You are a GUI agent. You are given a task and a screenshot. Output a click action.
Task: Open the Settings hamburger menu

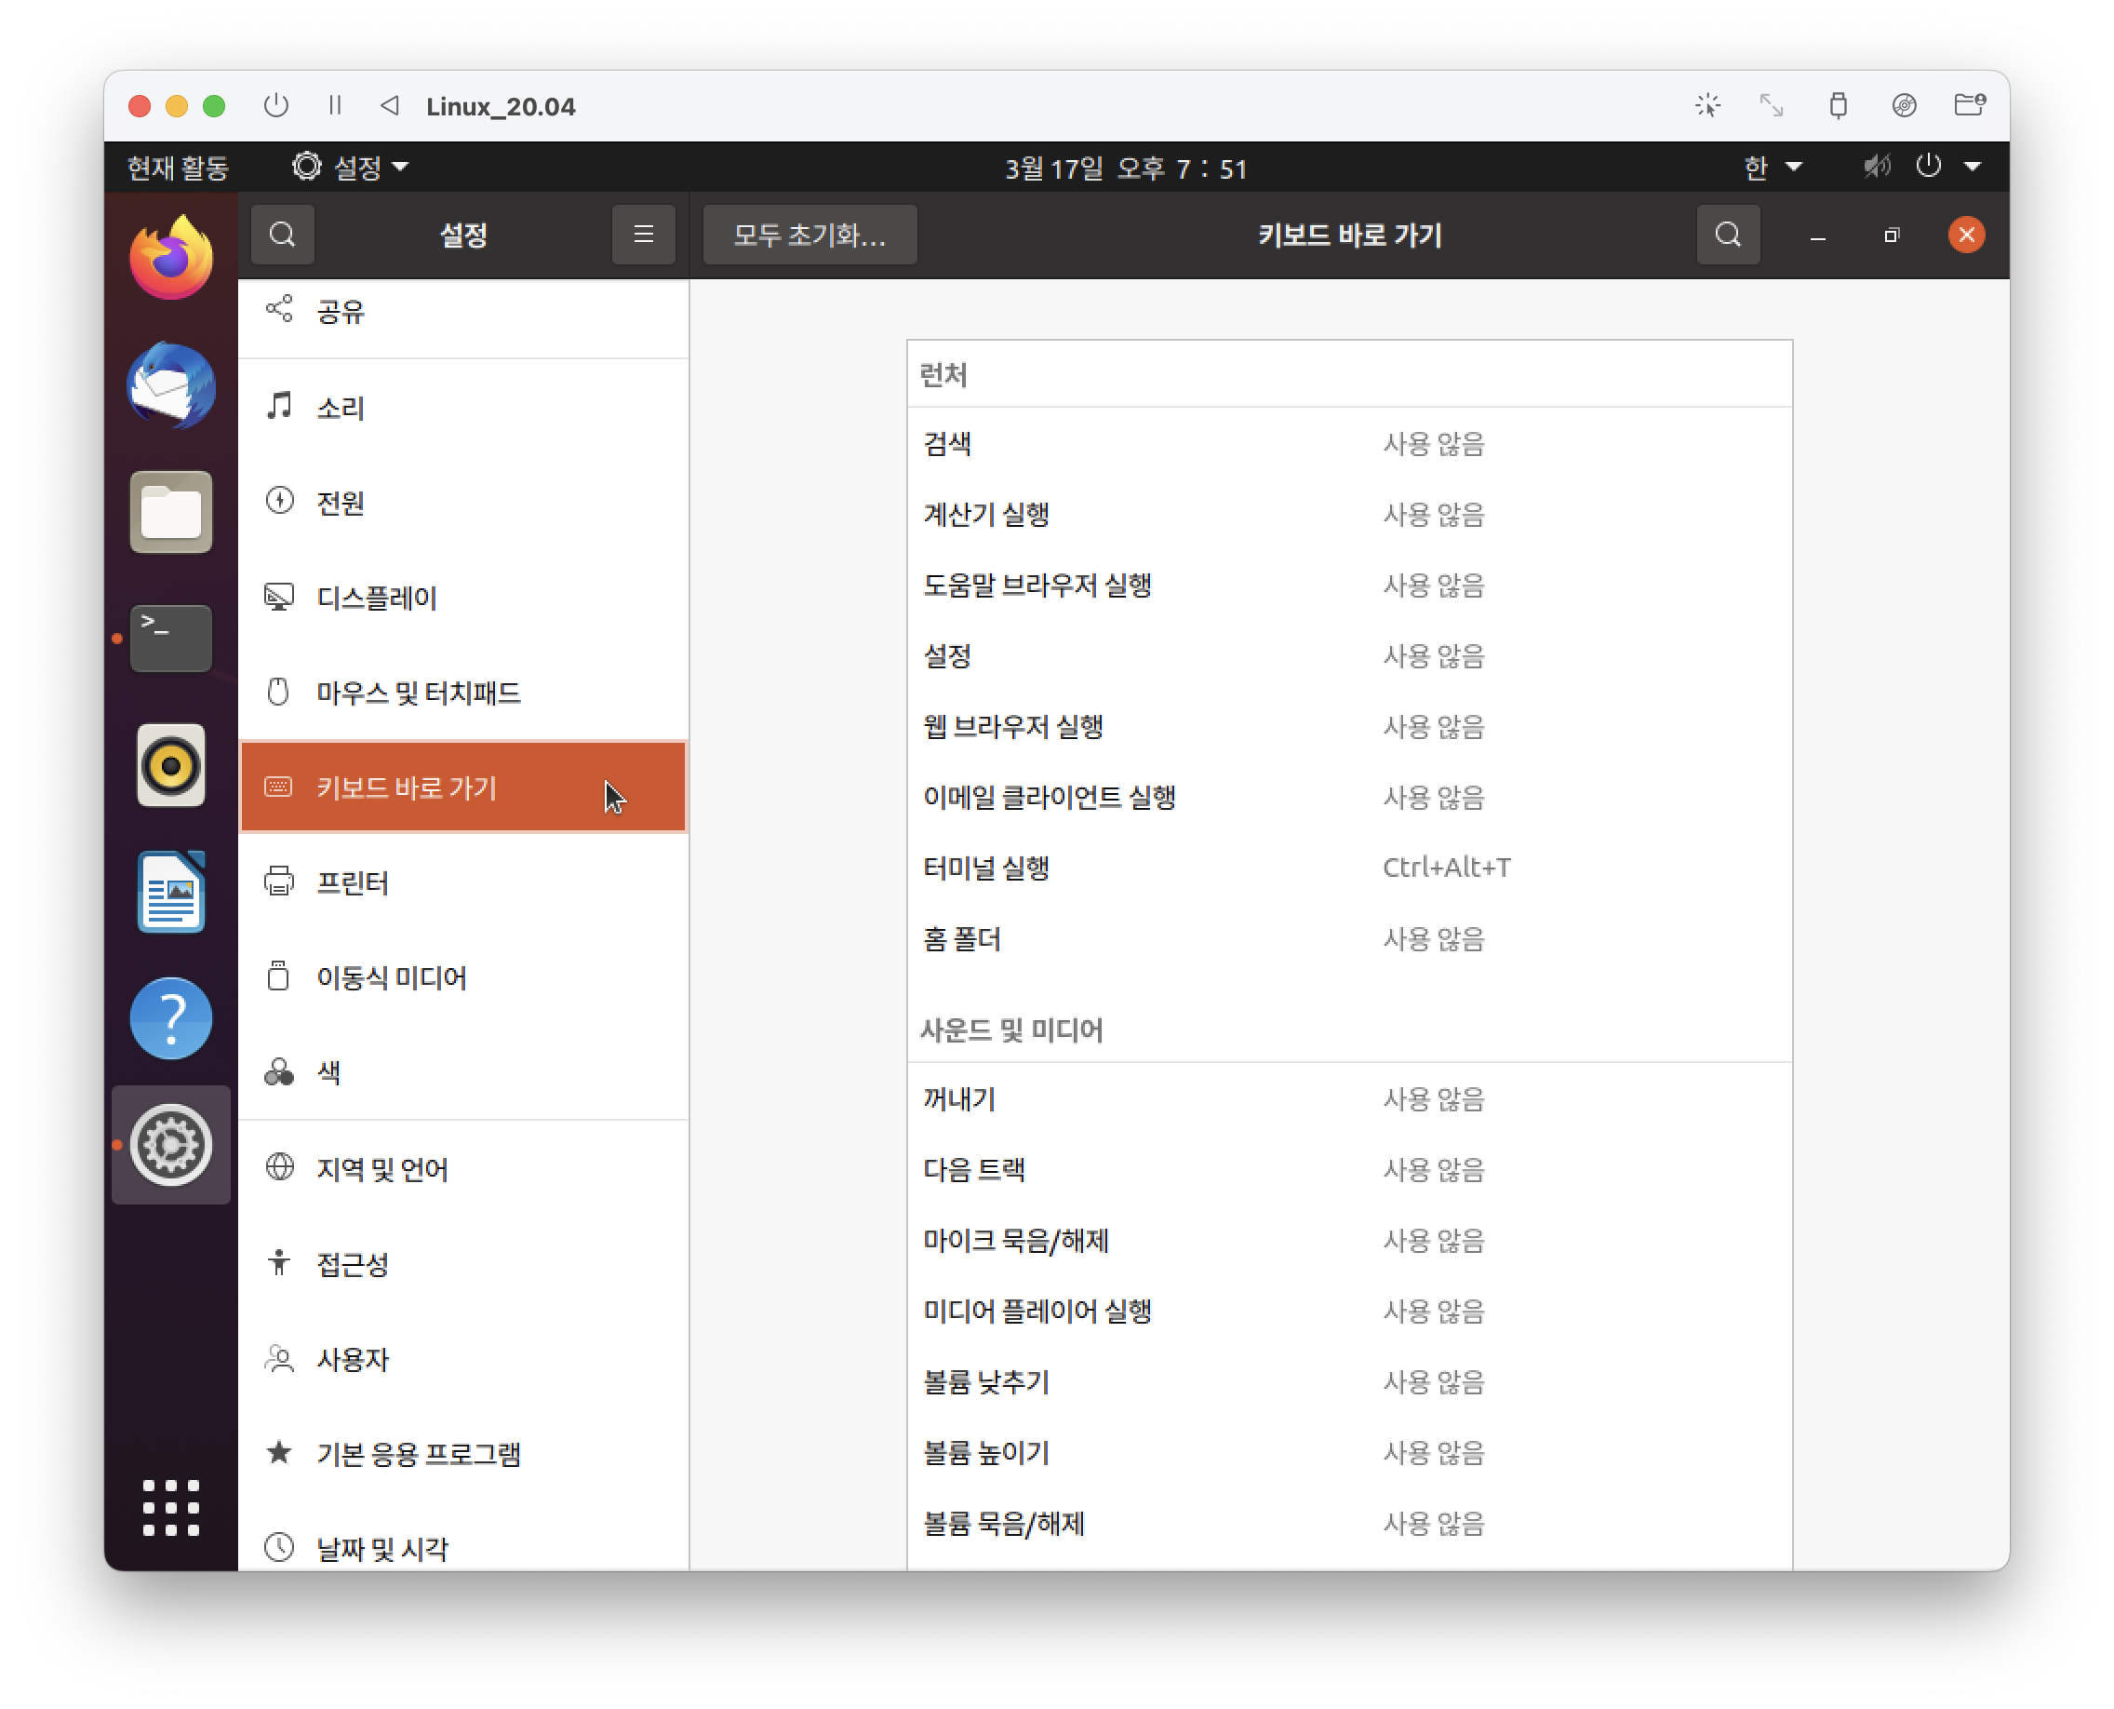click(643, 235)
